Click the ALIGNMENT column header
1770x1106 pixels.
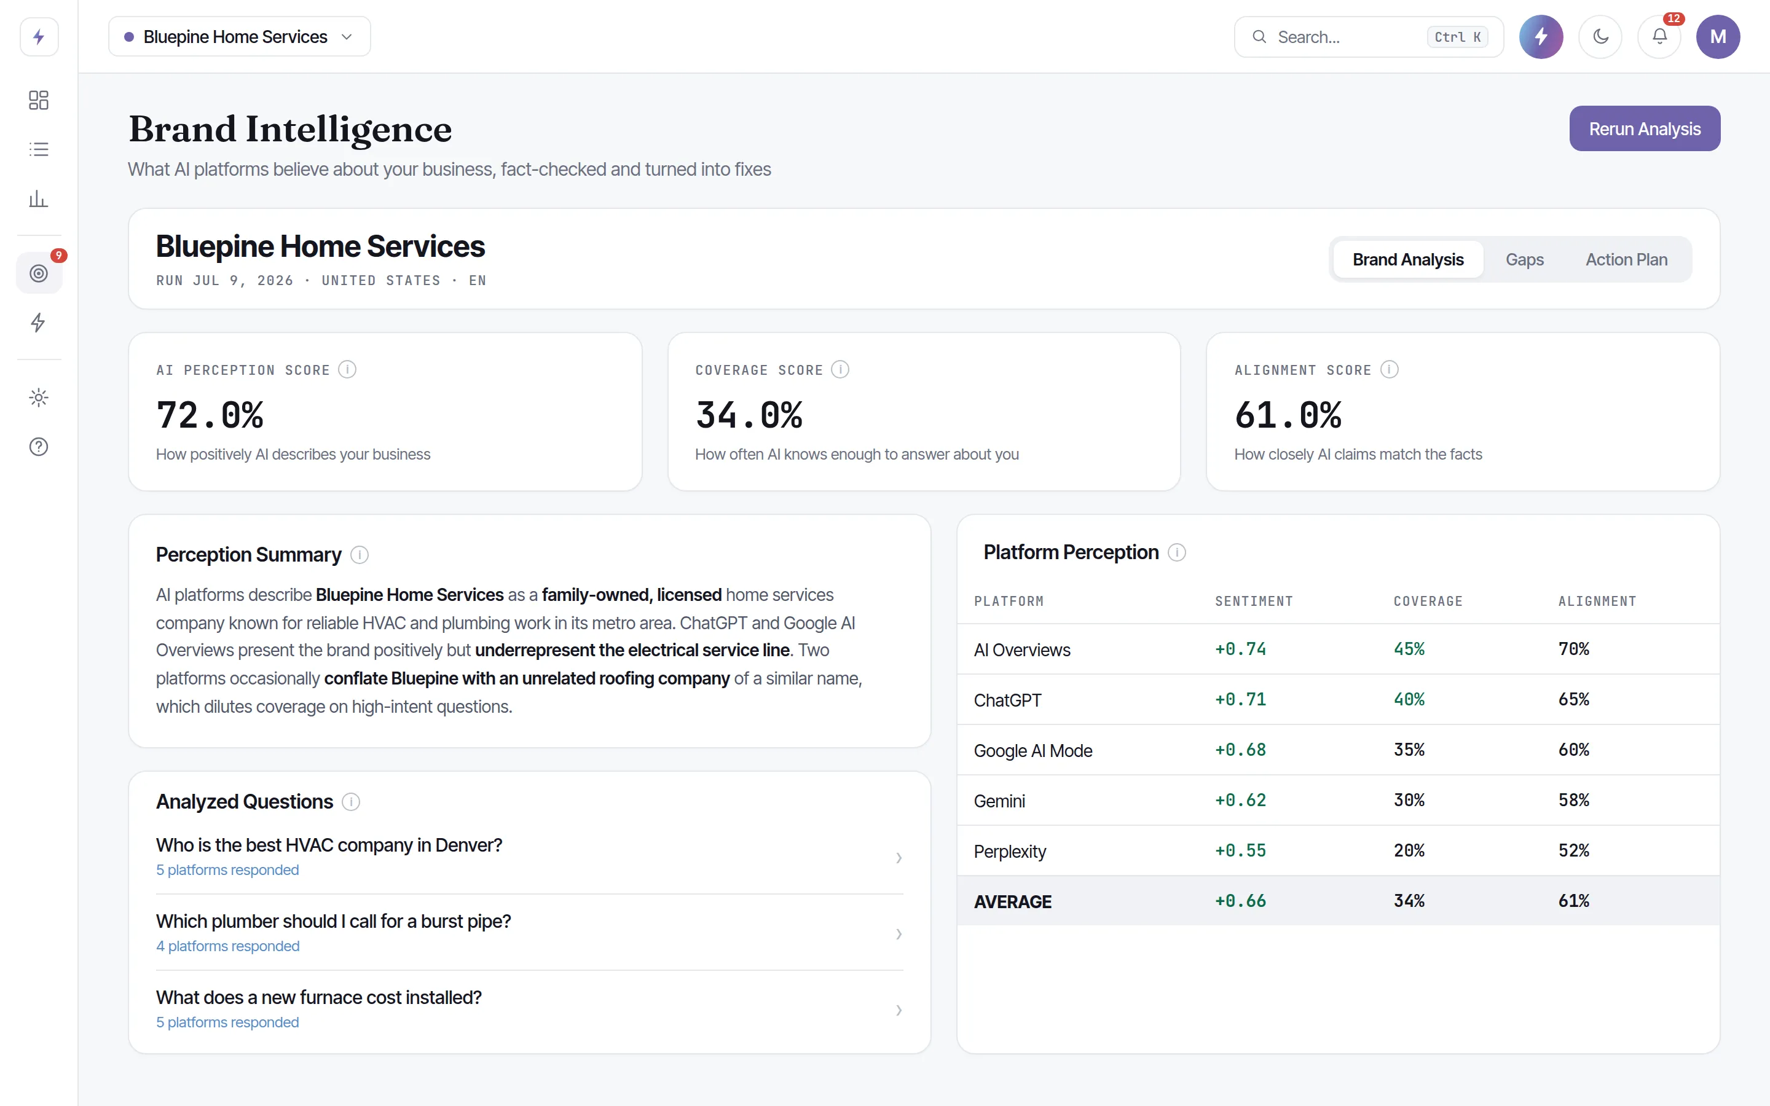tap(1597, 602)
